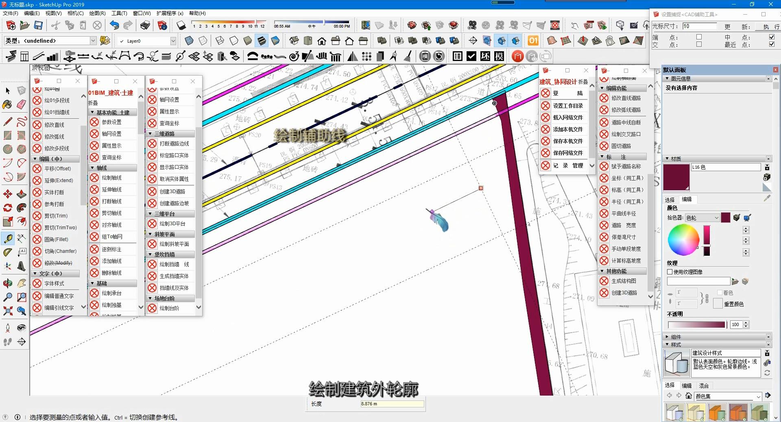Click the Print icon
The width and height of the screenshot is (781, 422).
(145, 26)
